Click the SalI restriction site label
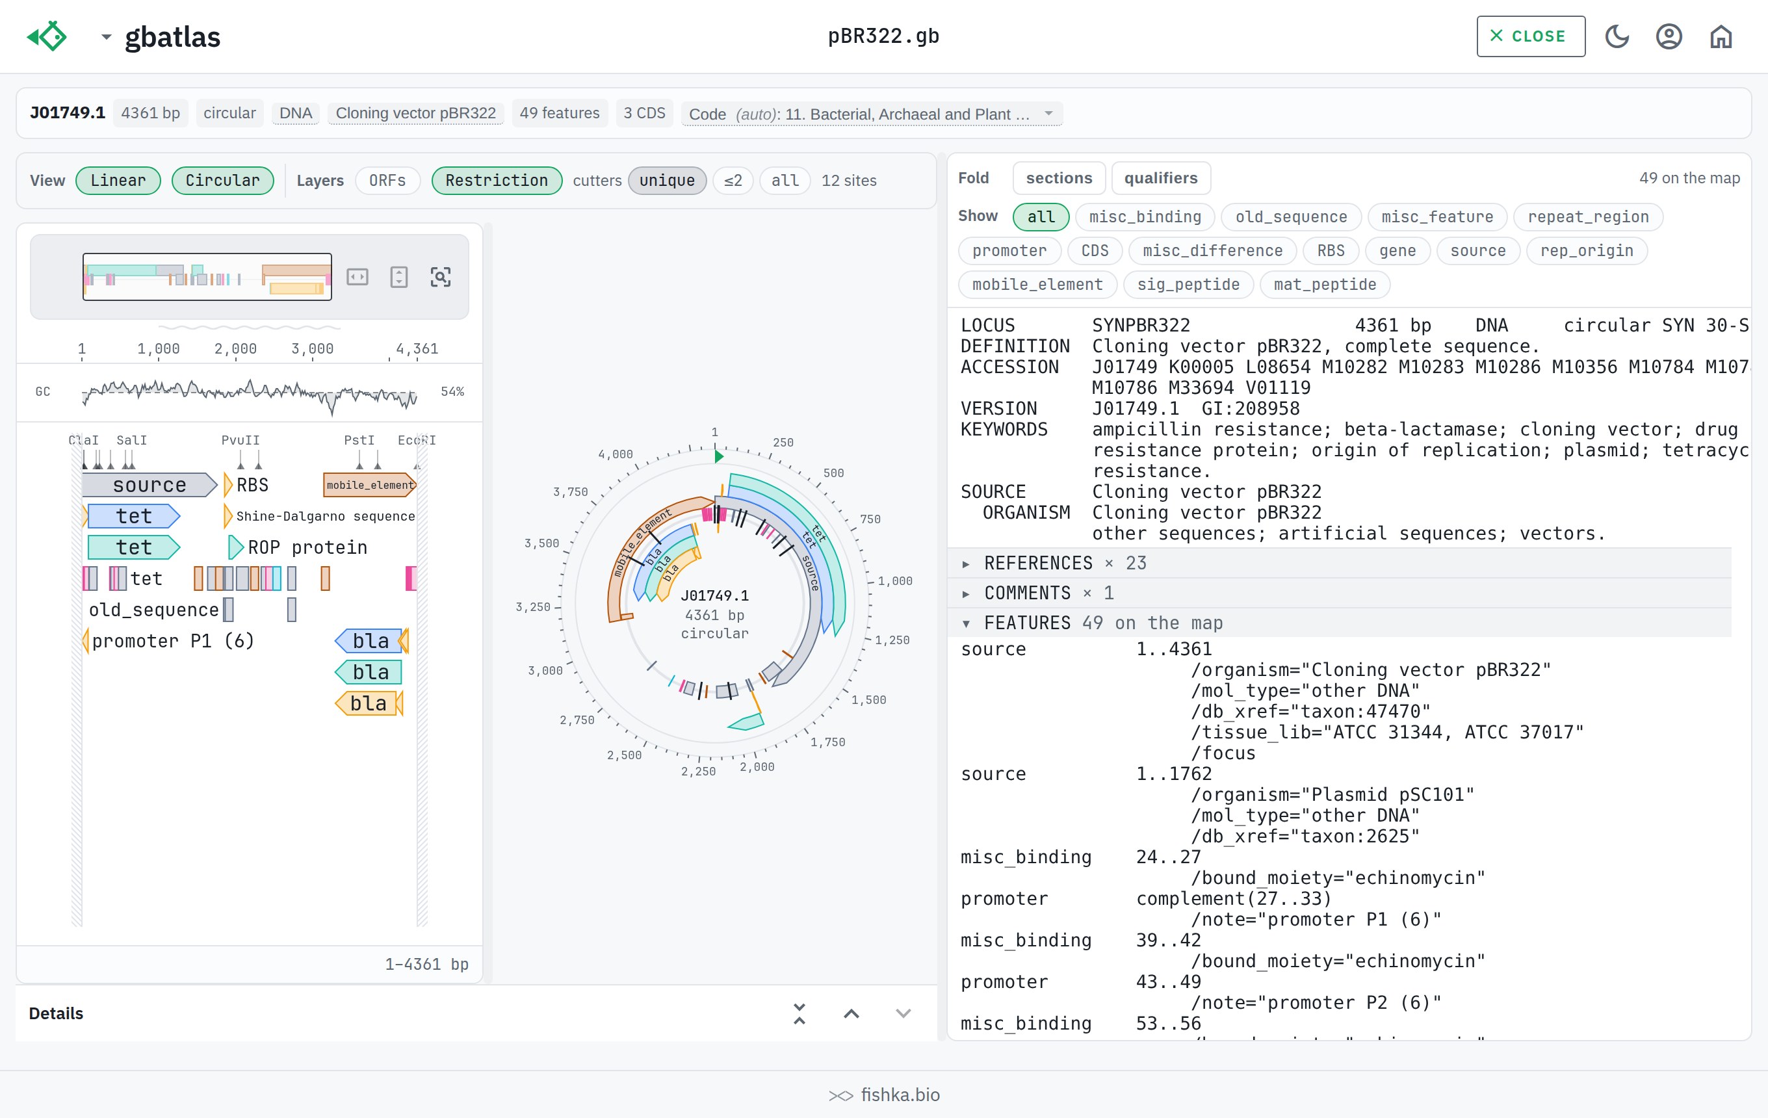Image resolution: width=1768 pixels, height=1118 pixels. [x=132, y=441]
